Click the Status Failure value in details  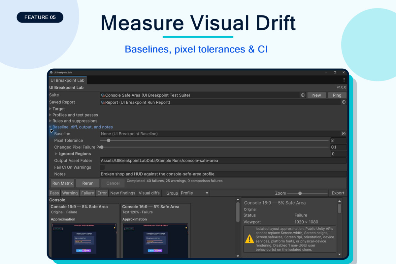pyautogui.click(x=301, y=215)
